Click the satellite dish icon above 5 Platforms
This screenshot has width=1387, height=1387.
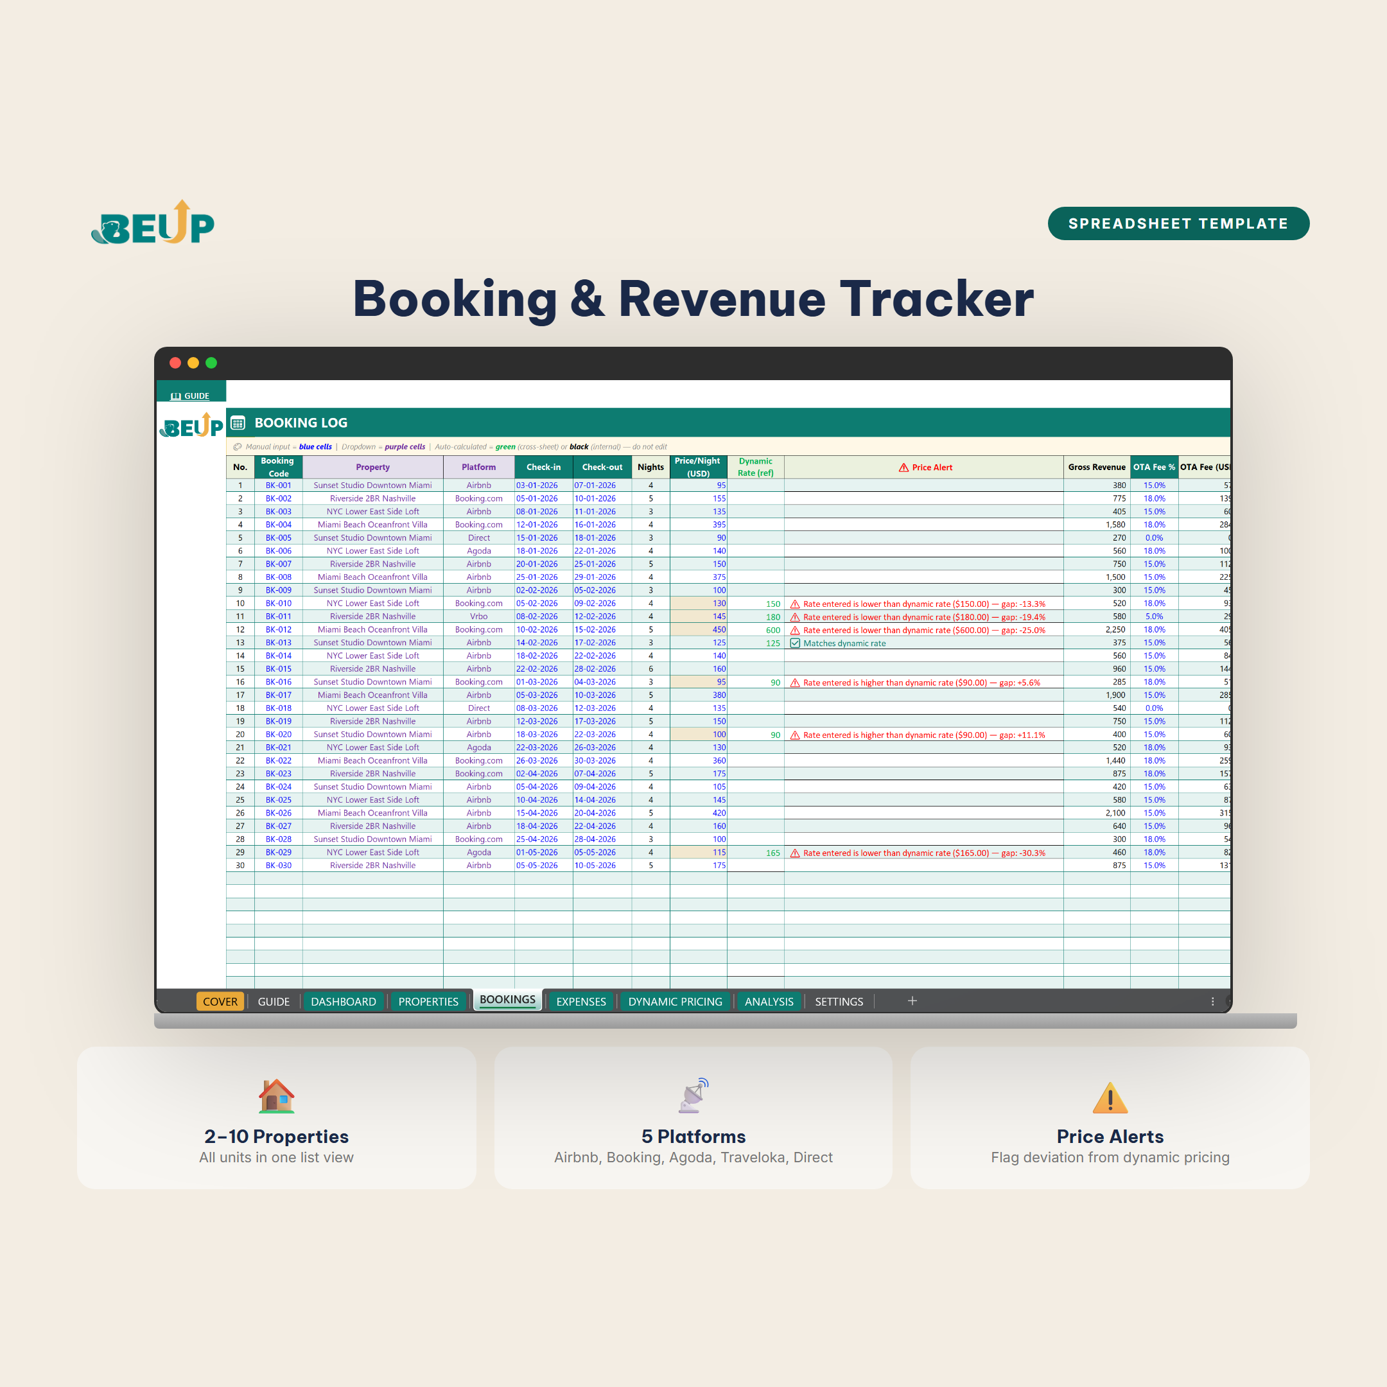click(x=693, y=1095)
